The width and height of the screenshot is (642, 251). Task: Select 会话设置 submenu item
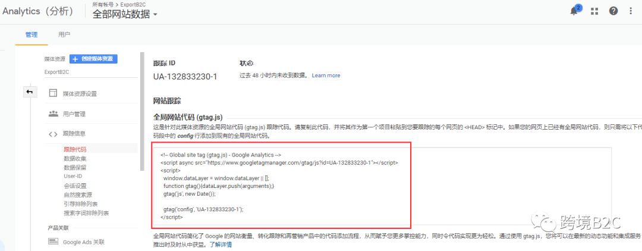[x=75, y=186]
